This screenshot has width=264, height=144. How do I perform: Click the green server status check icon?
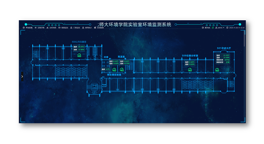(213, 28)
